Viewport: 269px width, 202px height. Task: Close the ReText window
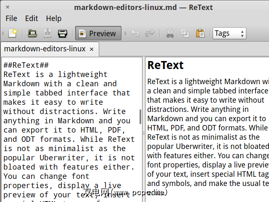coord(8,7)
